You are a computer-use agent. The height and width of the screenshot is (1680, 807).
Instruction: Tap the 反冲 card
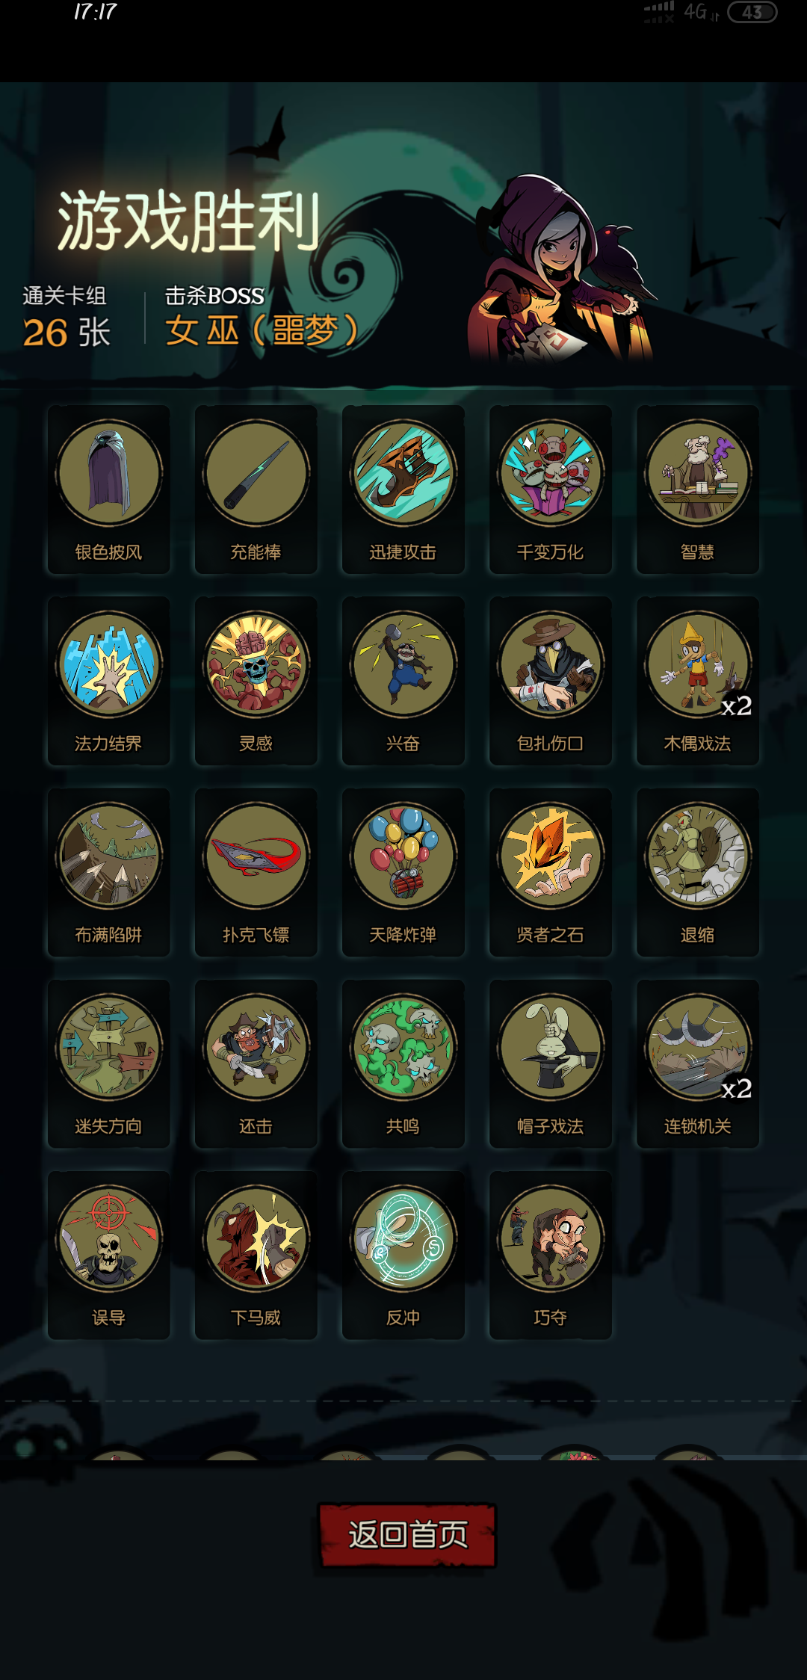pyautogui.click(x=403, y=1255)
